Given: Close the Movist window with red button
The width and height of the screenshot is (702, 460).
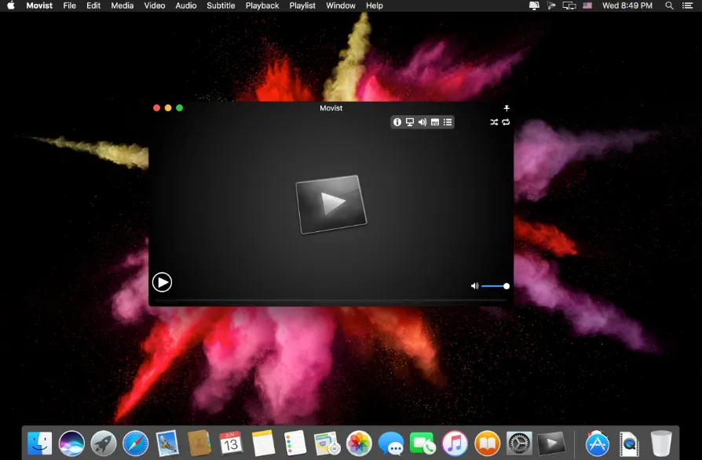Looking at the screenshot, I should click(157, 108).
